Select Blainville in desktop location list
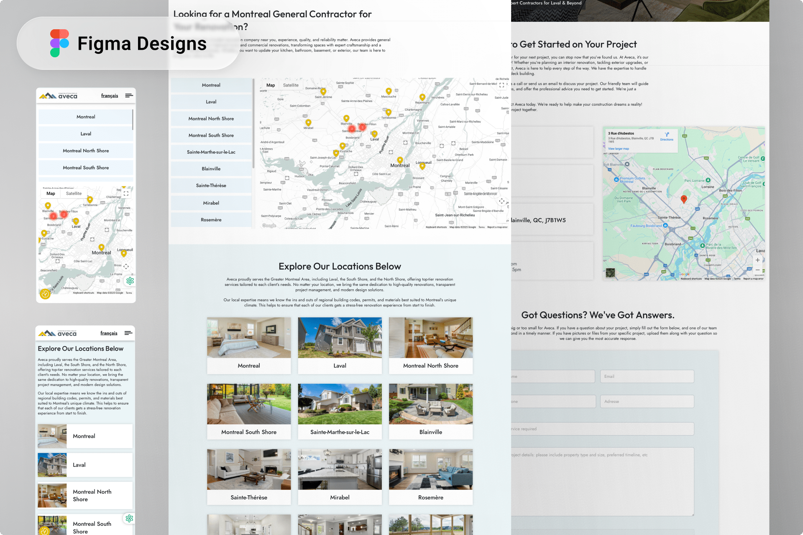This screenshot has height=535, width=803. [211, 169]
